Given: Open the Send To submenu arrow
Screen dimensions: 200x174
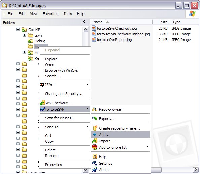Looking at the screenshot, I should pos(87,127).
